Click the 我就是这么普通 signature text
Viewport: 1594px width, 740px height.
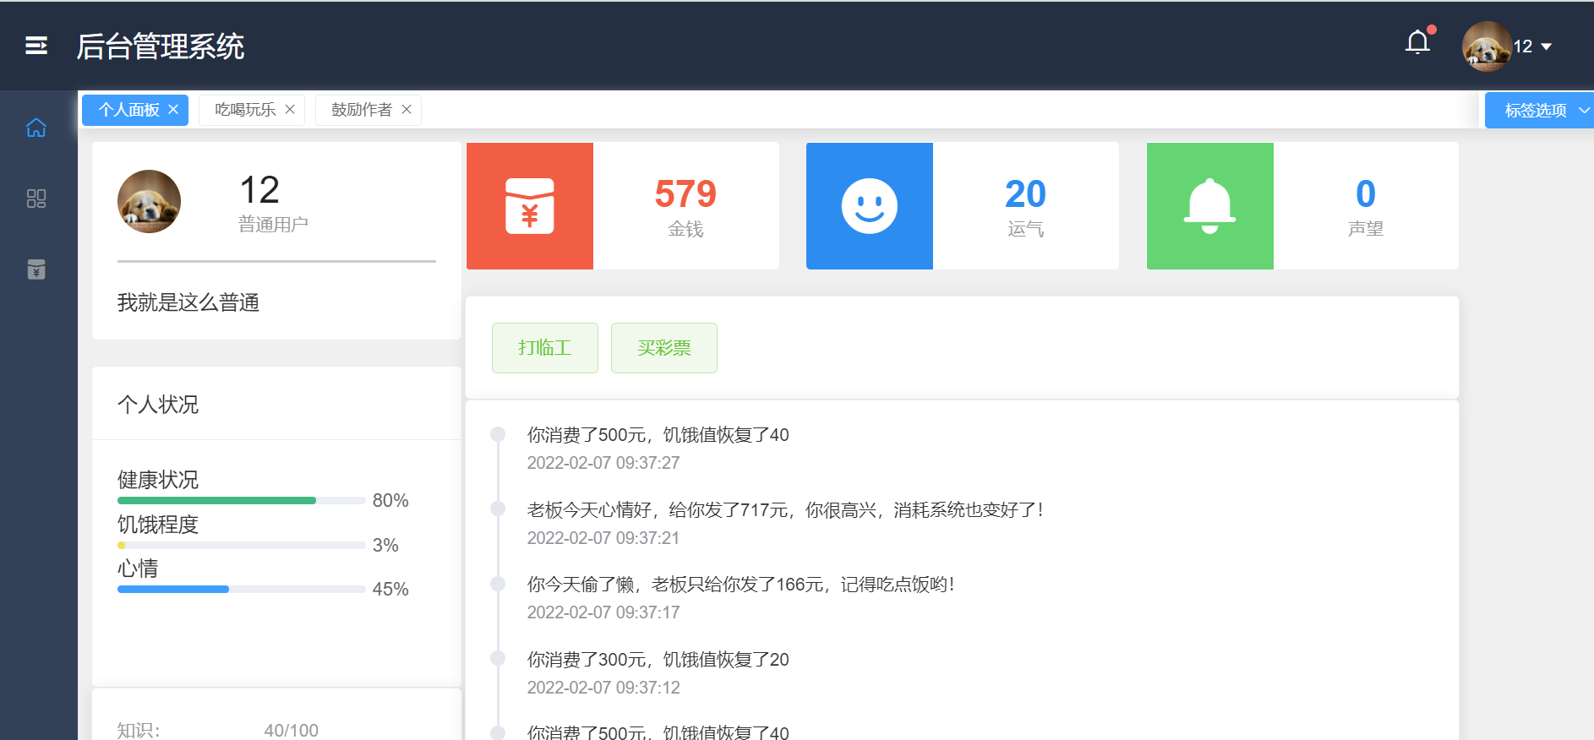[x=188, y=302]
